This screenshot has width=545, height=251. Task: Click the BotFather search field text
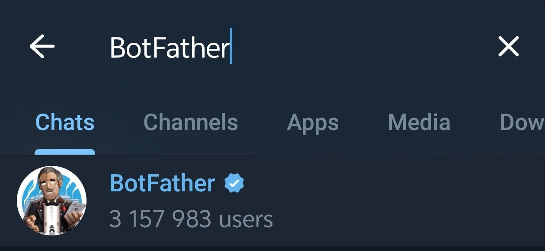169,48
